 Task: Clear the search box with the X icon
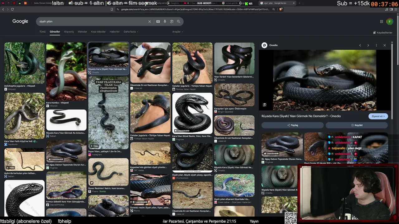(x=150, y=21)
